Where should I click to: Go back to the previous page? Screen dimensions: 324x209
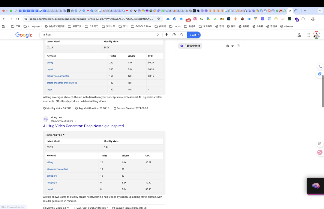4,19
